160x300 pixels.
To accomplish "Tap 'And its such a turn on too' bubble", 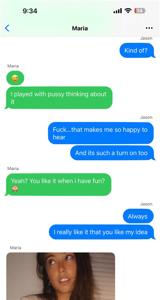I will [x=112, y=153].
